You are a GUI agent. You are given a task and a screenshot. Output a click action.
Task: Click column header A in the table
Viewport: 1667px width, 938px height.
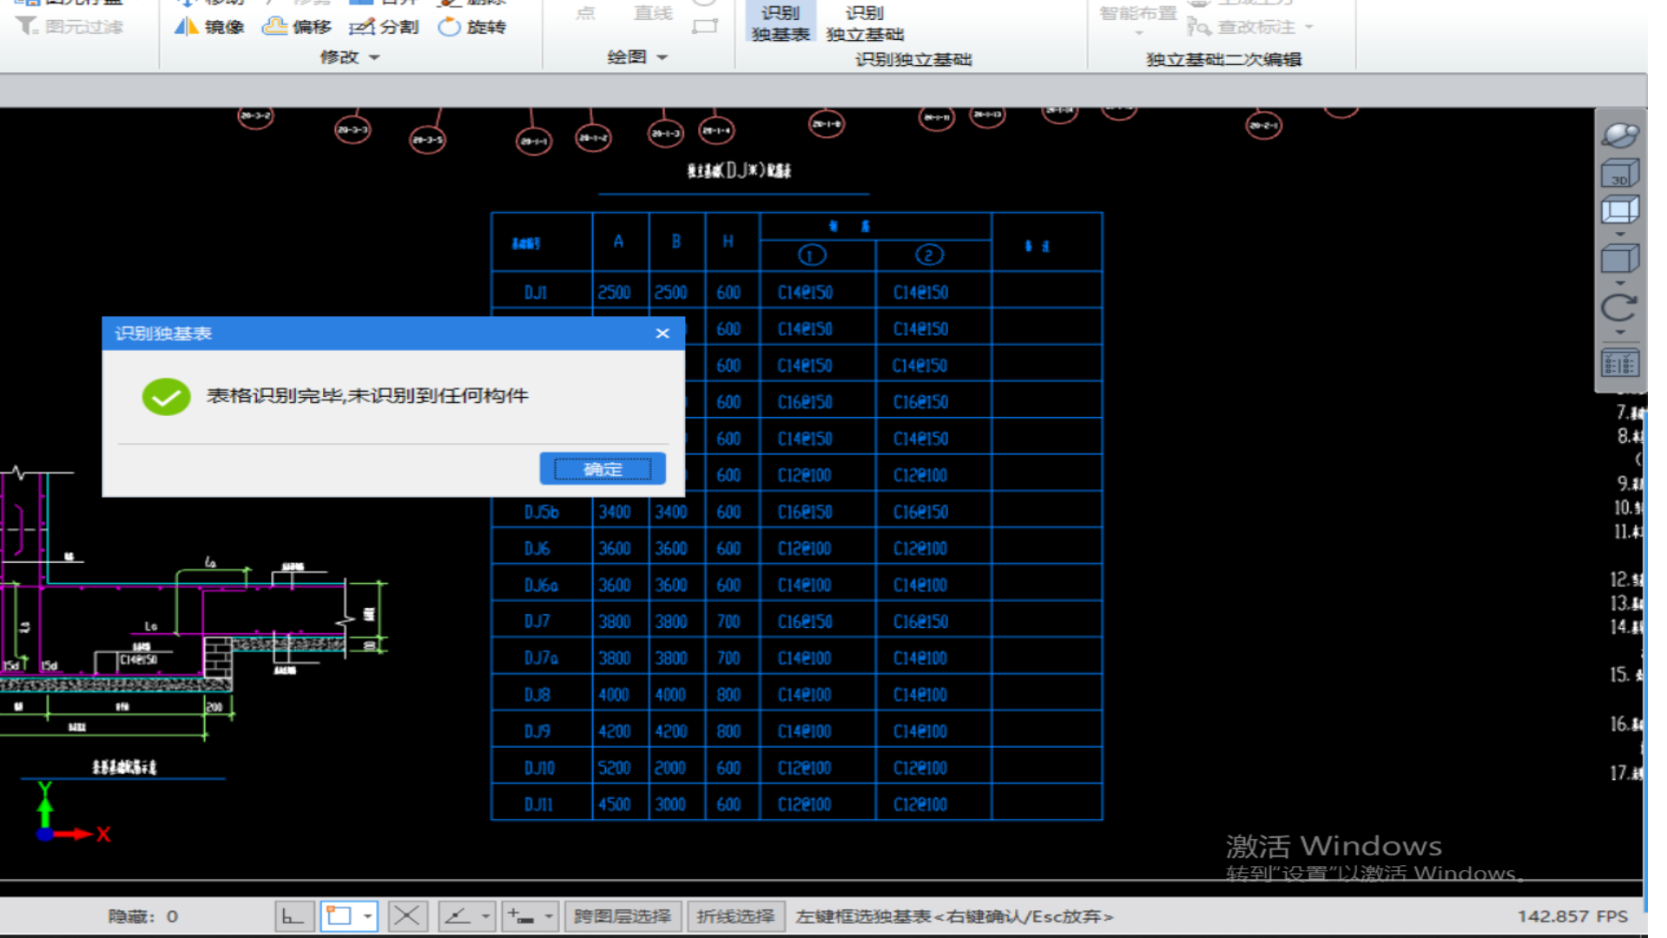(618, 241)
